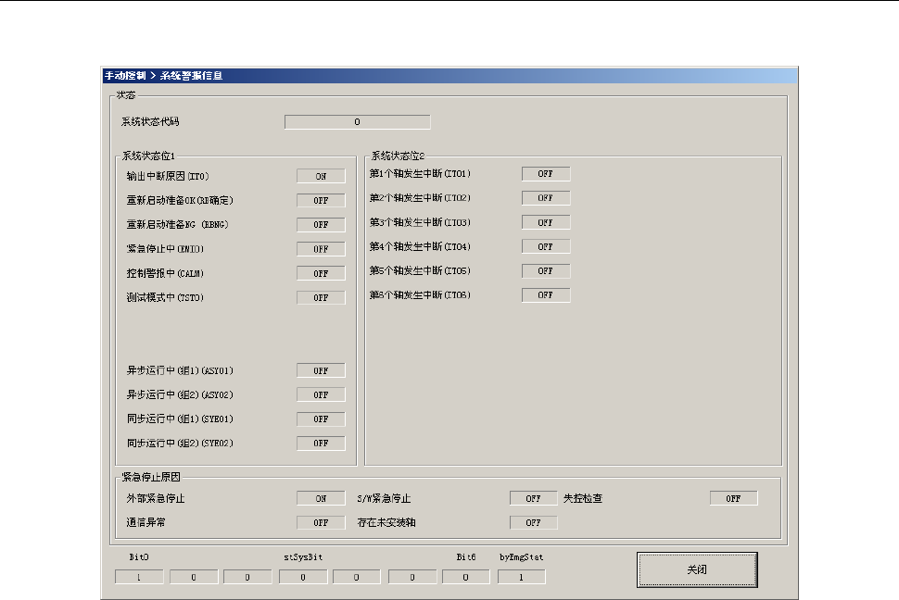Click the Bit0 value field

pyautogui.click(x=139, y=577)
